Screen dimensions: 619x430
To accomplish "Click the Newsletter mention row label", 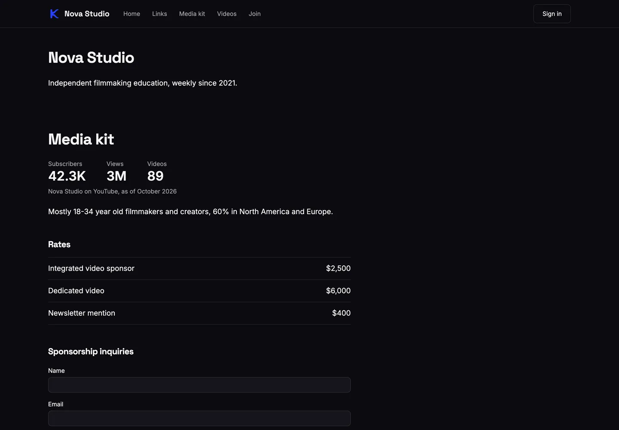I will [x=82, y=313].
